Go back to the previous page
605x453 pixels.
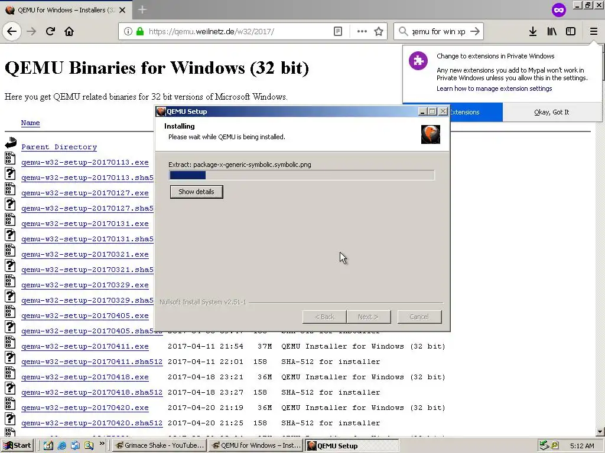12,31
